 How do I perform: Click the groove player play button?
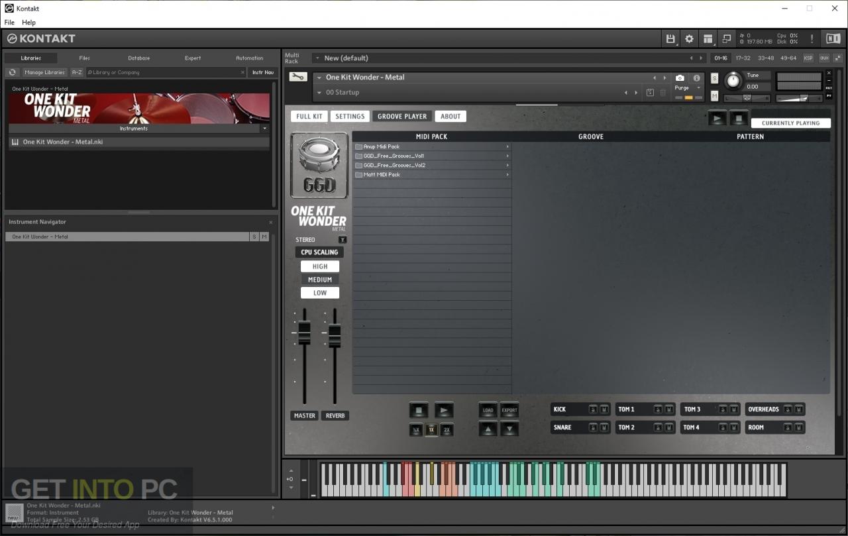click(444, 410)
